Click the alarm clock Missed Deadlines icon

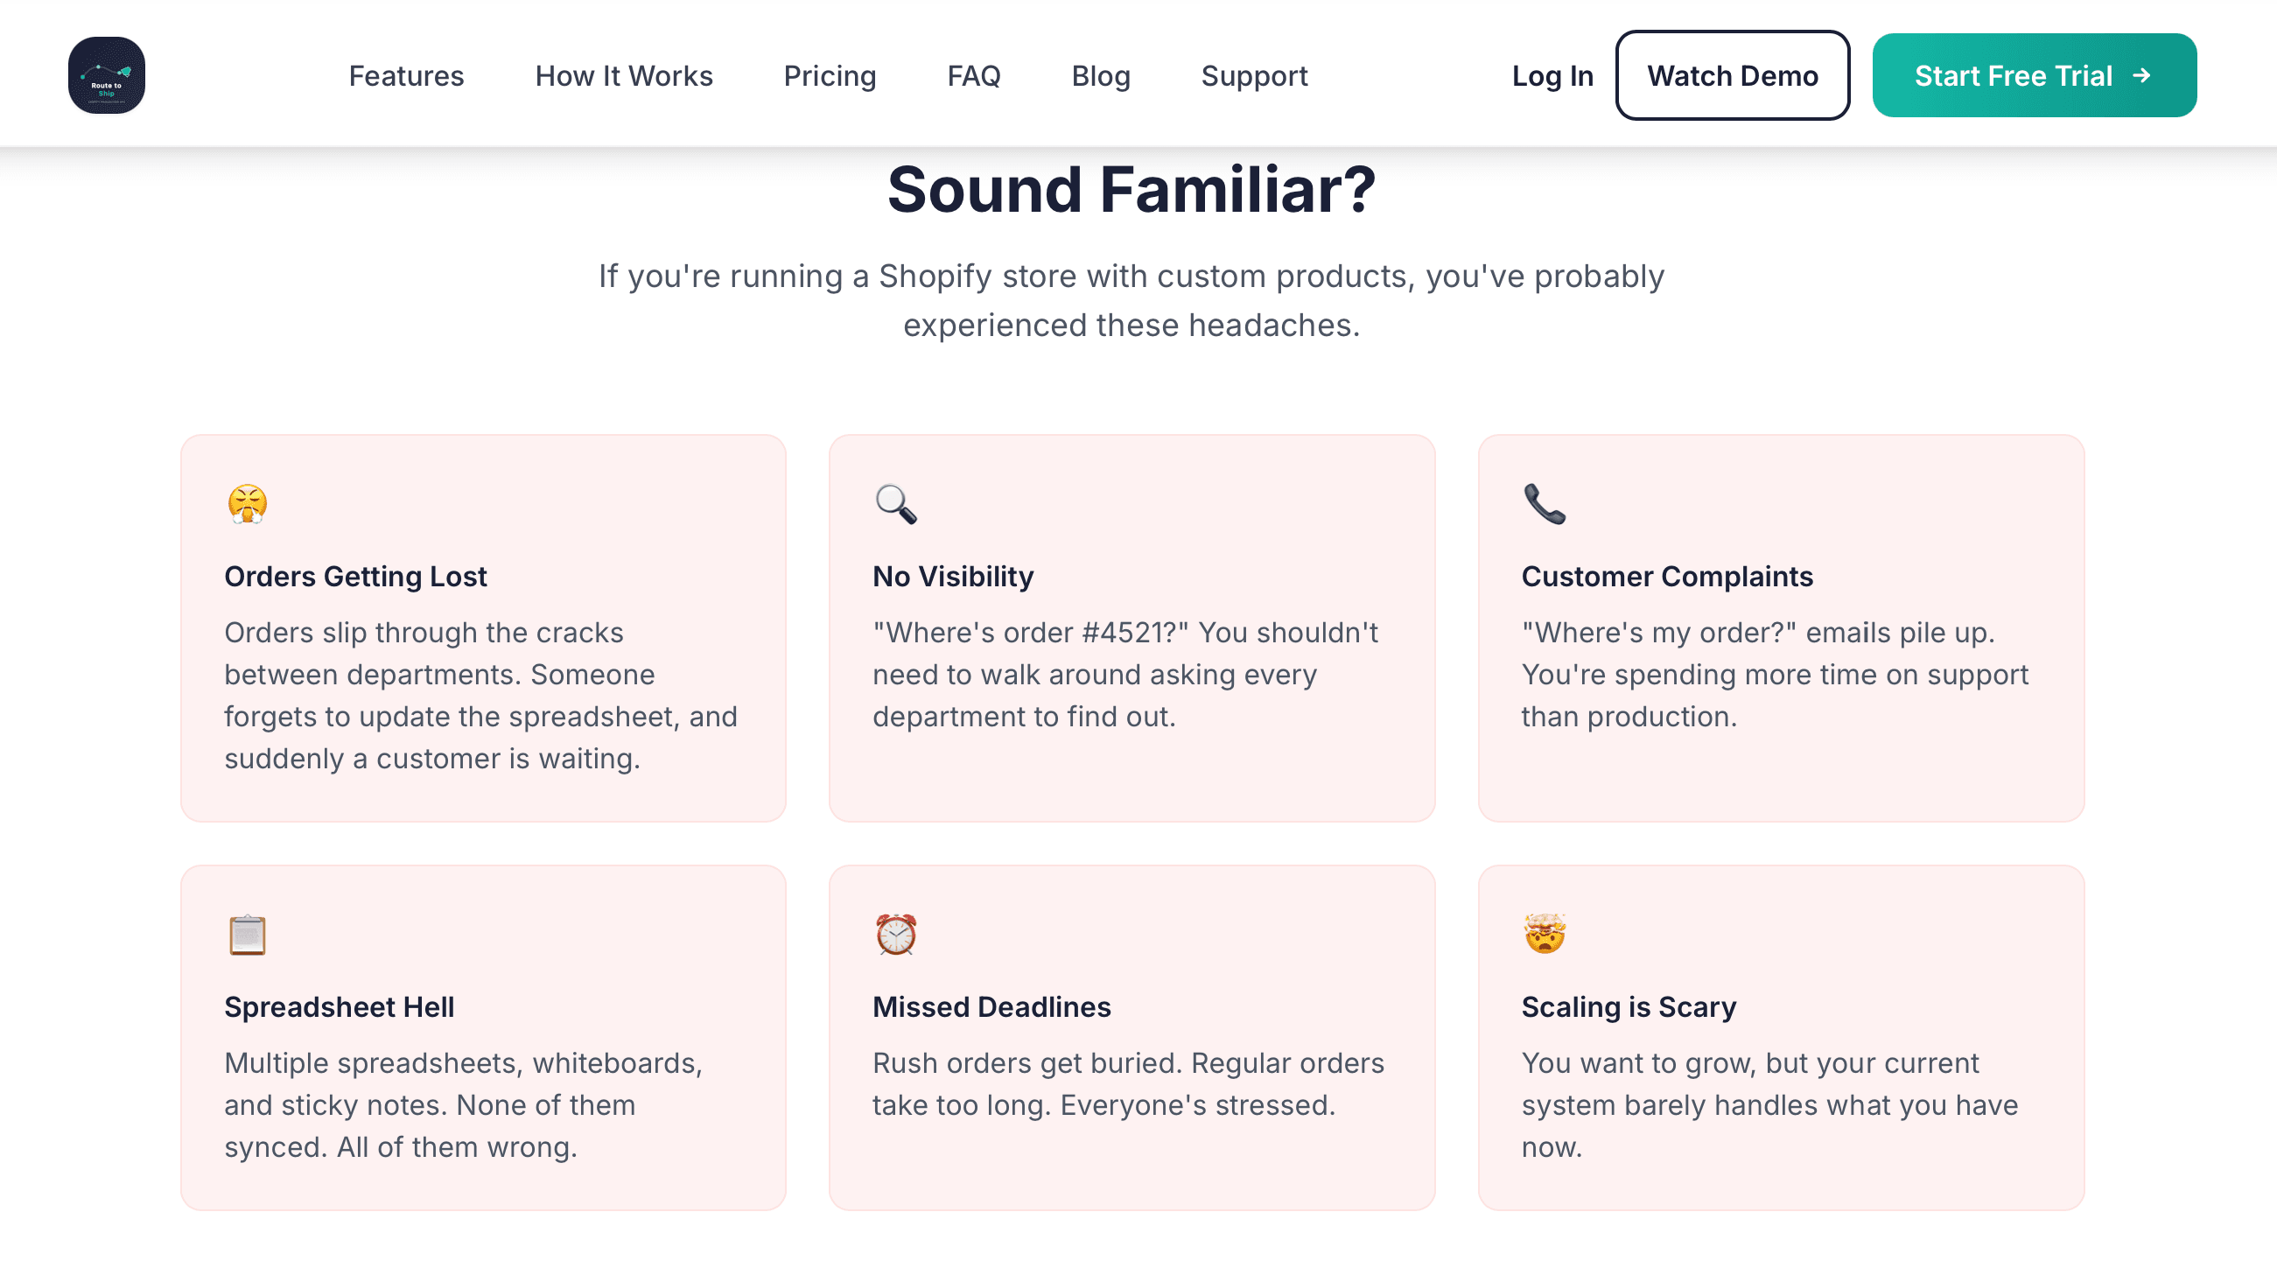pyautogui.click(x=895, y=935)
